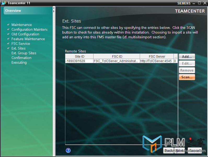Click the Back button
The height and width of the screenshot is (157, 208).
169,150
